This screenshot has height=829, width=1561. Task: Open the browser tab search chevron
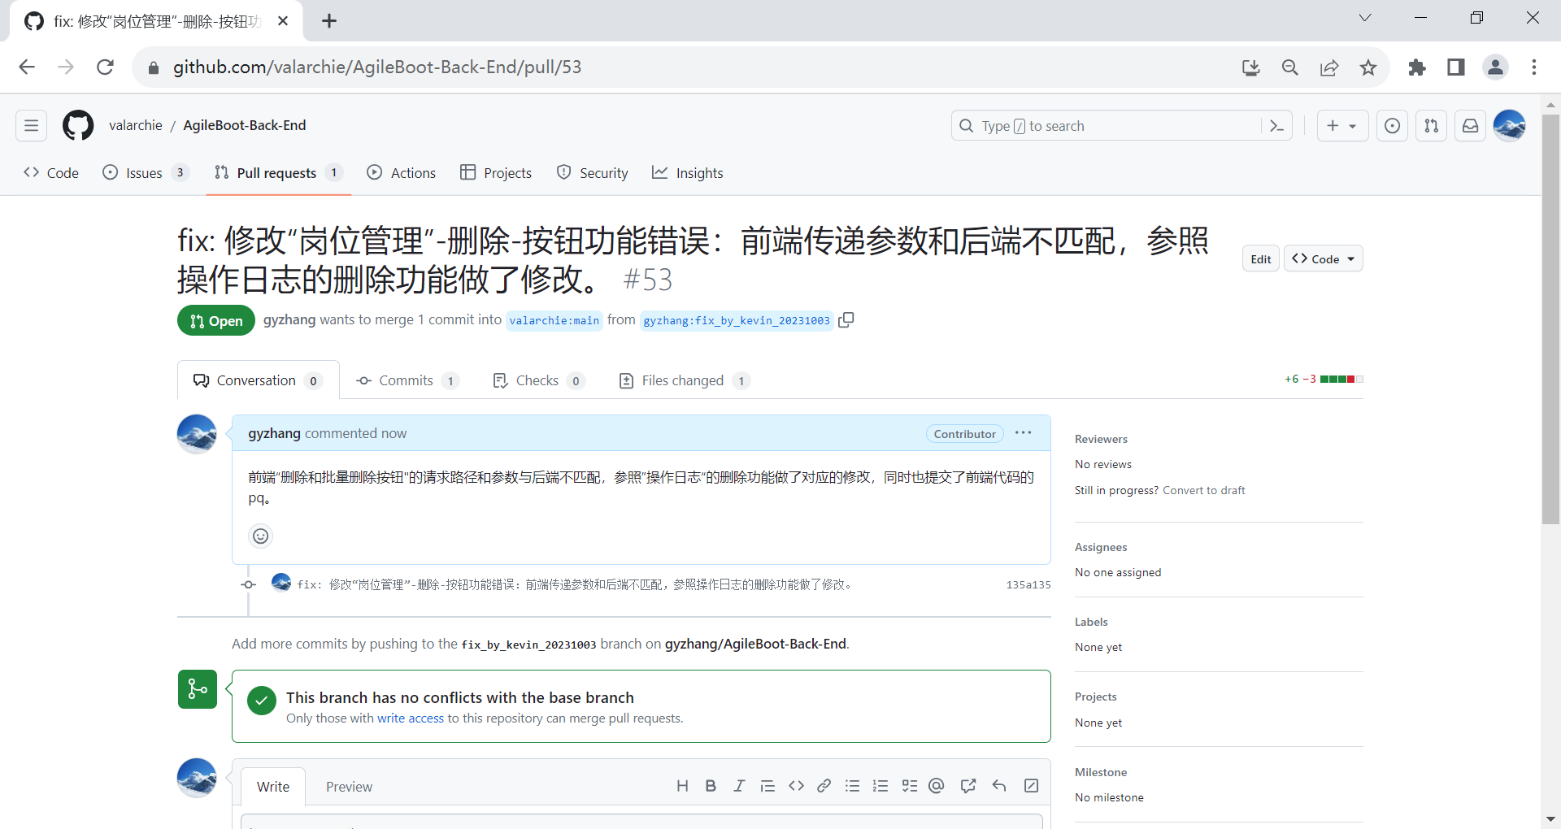pos(1365,18)
